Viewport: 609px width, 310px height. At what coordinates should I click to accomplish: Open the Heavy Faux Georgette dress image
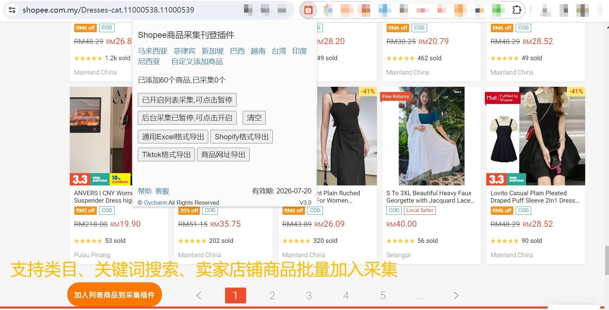431,136
